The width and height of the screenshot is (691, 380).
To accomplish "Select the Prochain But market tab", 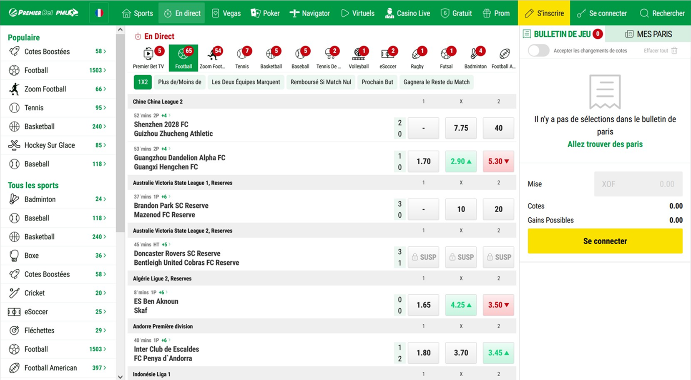I will tap(377, 82).
